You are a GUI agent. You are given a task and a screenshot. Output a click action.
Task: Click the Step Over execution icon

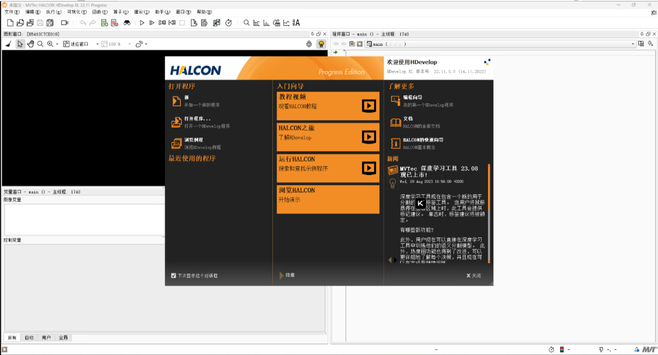coord(152,23)
